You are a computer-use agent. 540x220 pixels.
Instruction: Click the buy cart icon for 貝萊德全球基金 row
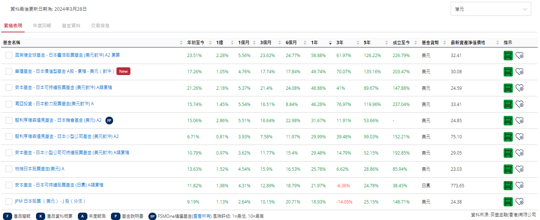(x=508, y=55)
